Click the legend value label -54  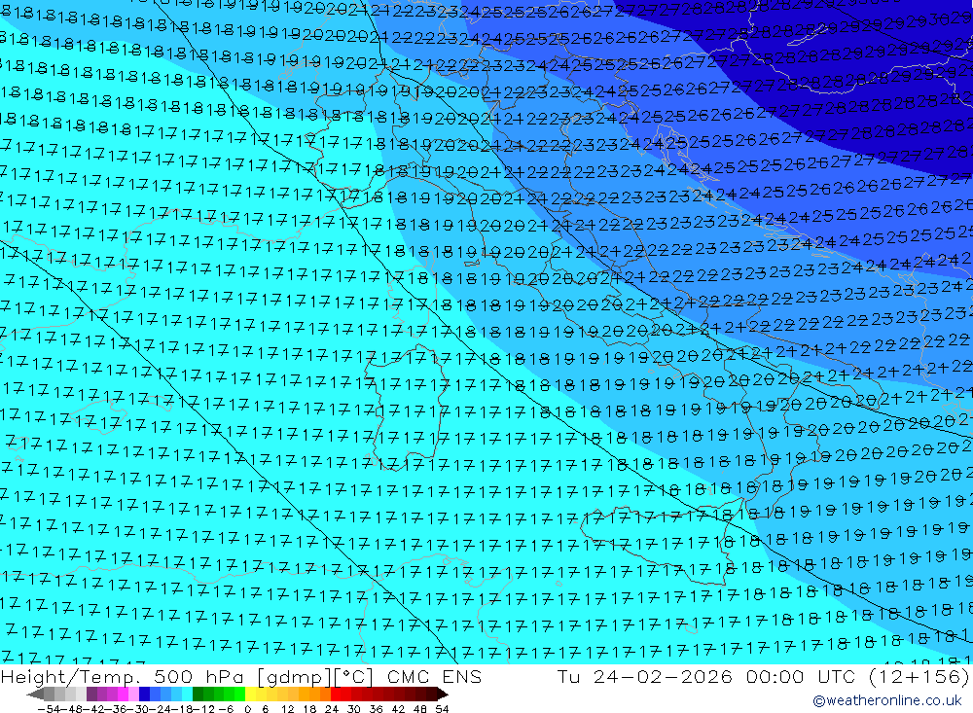click(x=50, y=709)
